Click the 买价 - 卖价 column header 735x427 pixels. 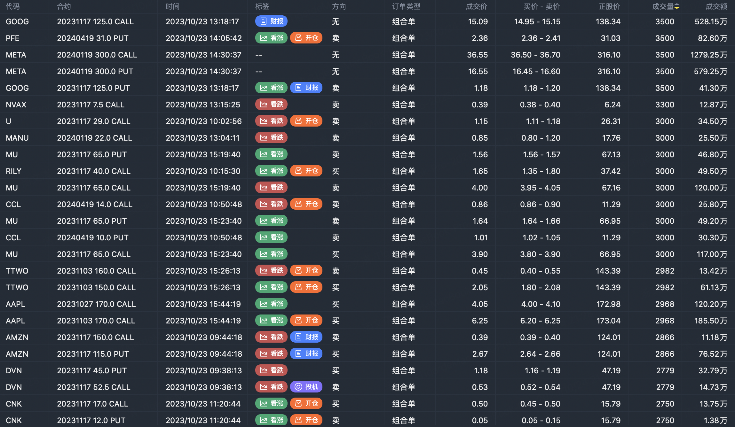pyautogui.click(x=542, y=7)
